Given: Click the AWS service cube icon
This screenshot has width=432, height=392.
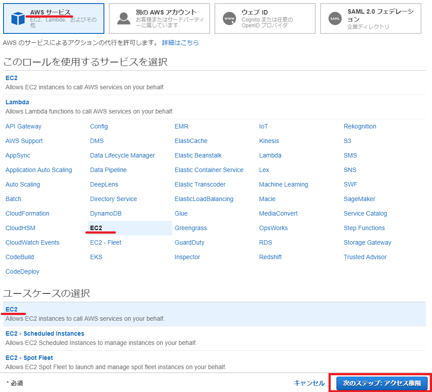Looking at the screenshot, I should (x=18, y=18).
